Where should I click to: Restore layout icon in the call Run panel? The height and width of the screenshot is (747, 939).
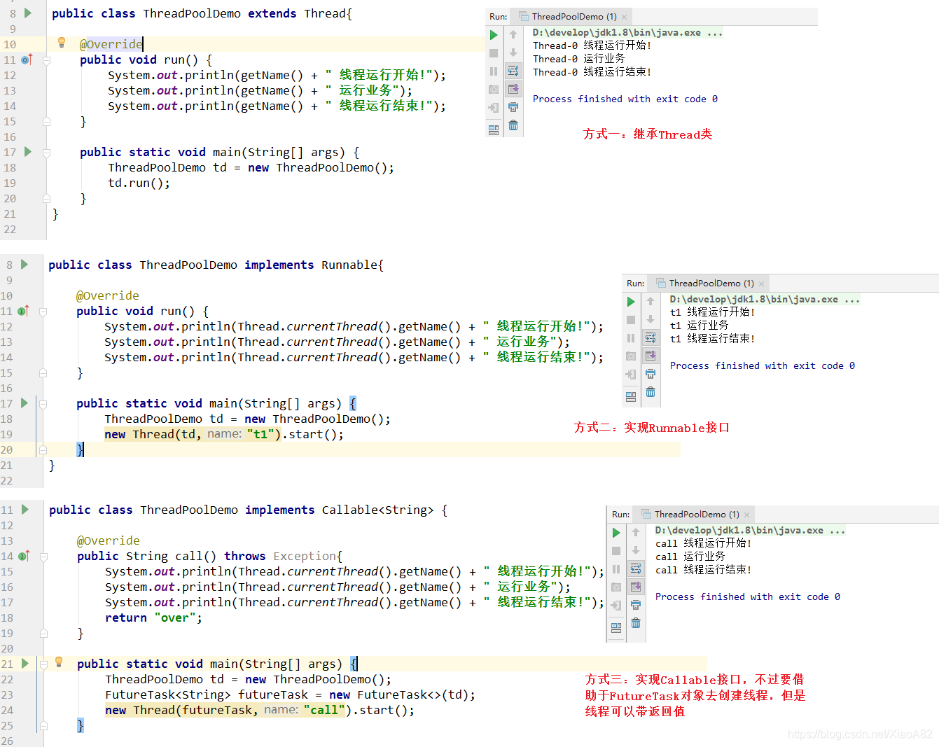tap(616, 628)
